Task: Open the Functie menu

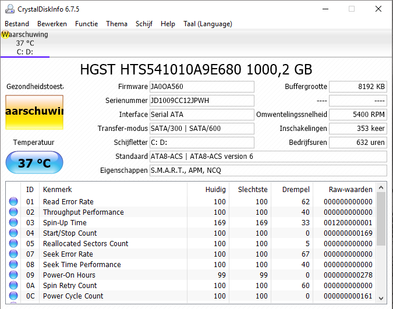Action: [x=86, y=24]
